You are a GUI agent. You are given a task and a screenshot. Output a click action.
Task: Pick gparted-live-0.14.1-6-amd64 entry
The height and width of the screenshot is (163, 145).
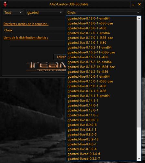101,96
